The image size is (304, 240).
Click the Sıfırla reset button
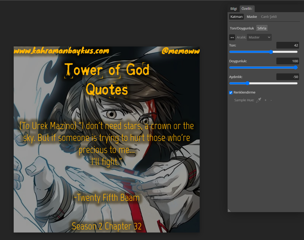pos(262,28)
